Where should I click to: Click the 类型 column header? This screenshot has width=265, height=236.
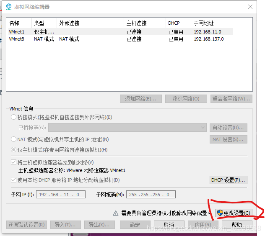[x=44, y=23]
